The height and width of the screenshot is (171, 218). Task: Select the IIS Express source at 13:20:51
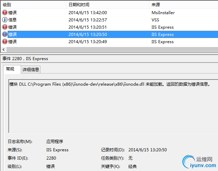163,27
